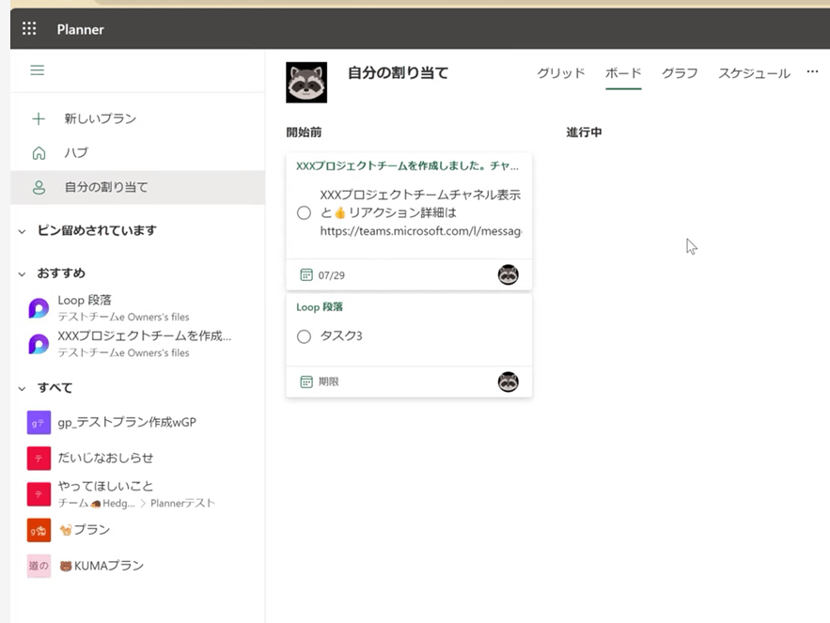Click the person icon beside 自分の割り当て
This screenshot has height=623, width=830.
[39, 187]
